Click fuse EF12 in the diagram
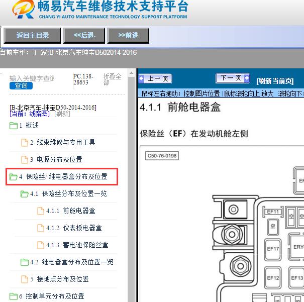 point(273,278)
